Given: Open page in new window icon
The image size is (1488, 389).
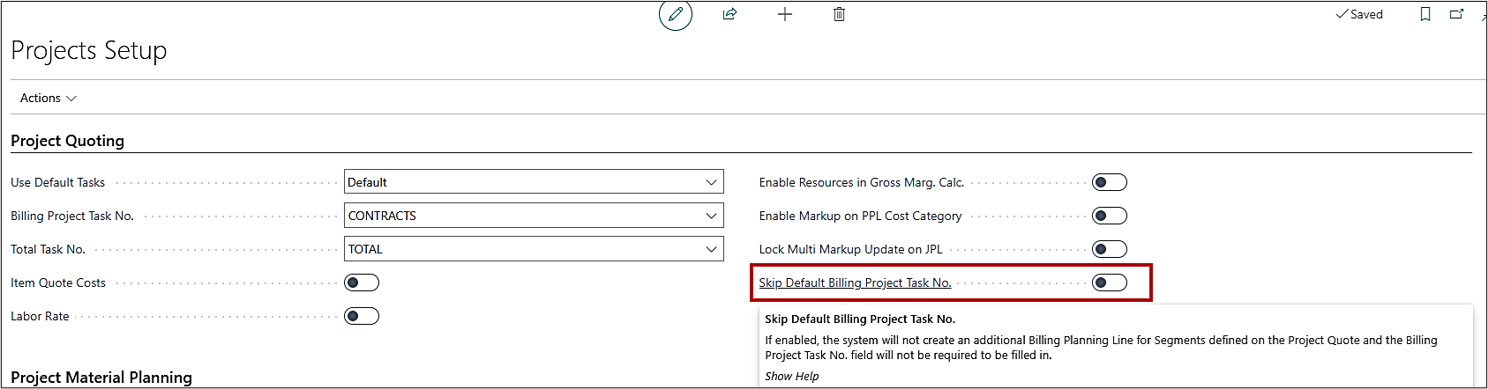Looking at the screenshot, I should pyautogui.click(x=1456, y=15).
